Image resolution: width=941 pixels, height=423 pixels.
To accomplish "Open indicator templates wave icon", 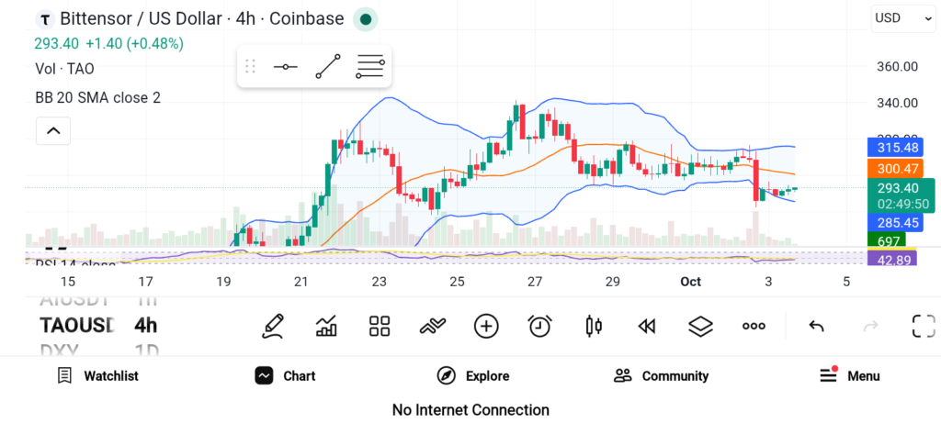I will [x=434, y=327].
